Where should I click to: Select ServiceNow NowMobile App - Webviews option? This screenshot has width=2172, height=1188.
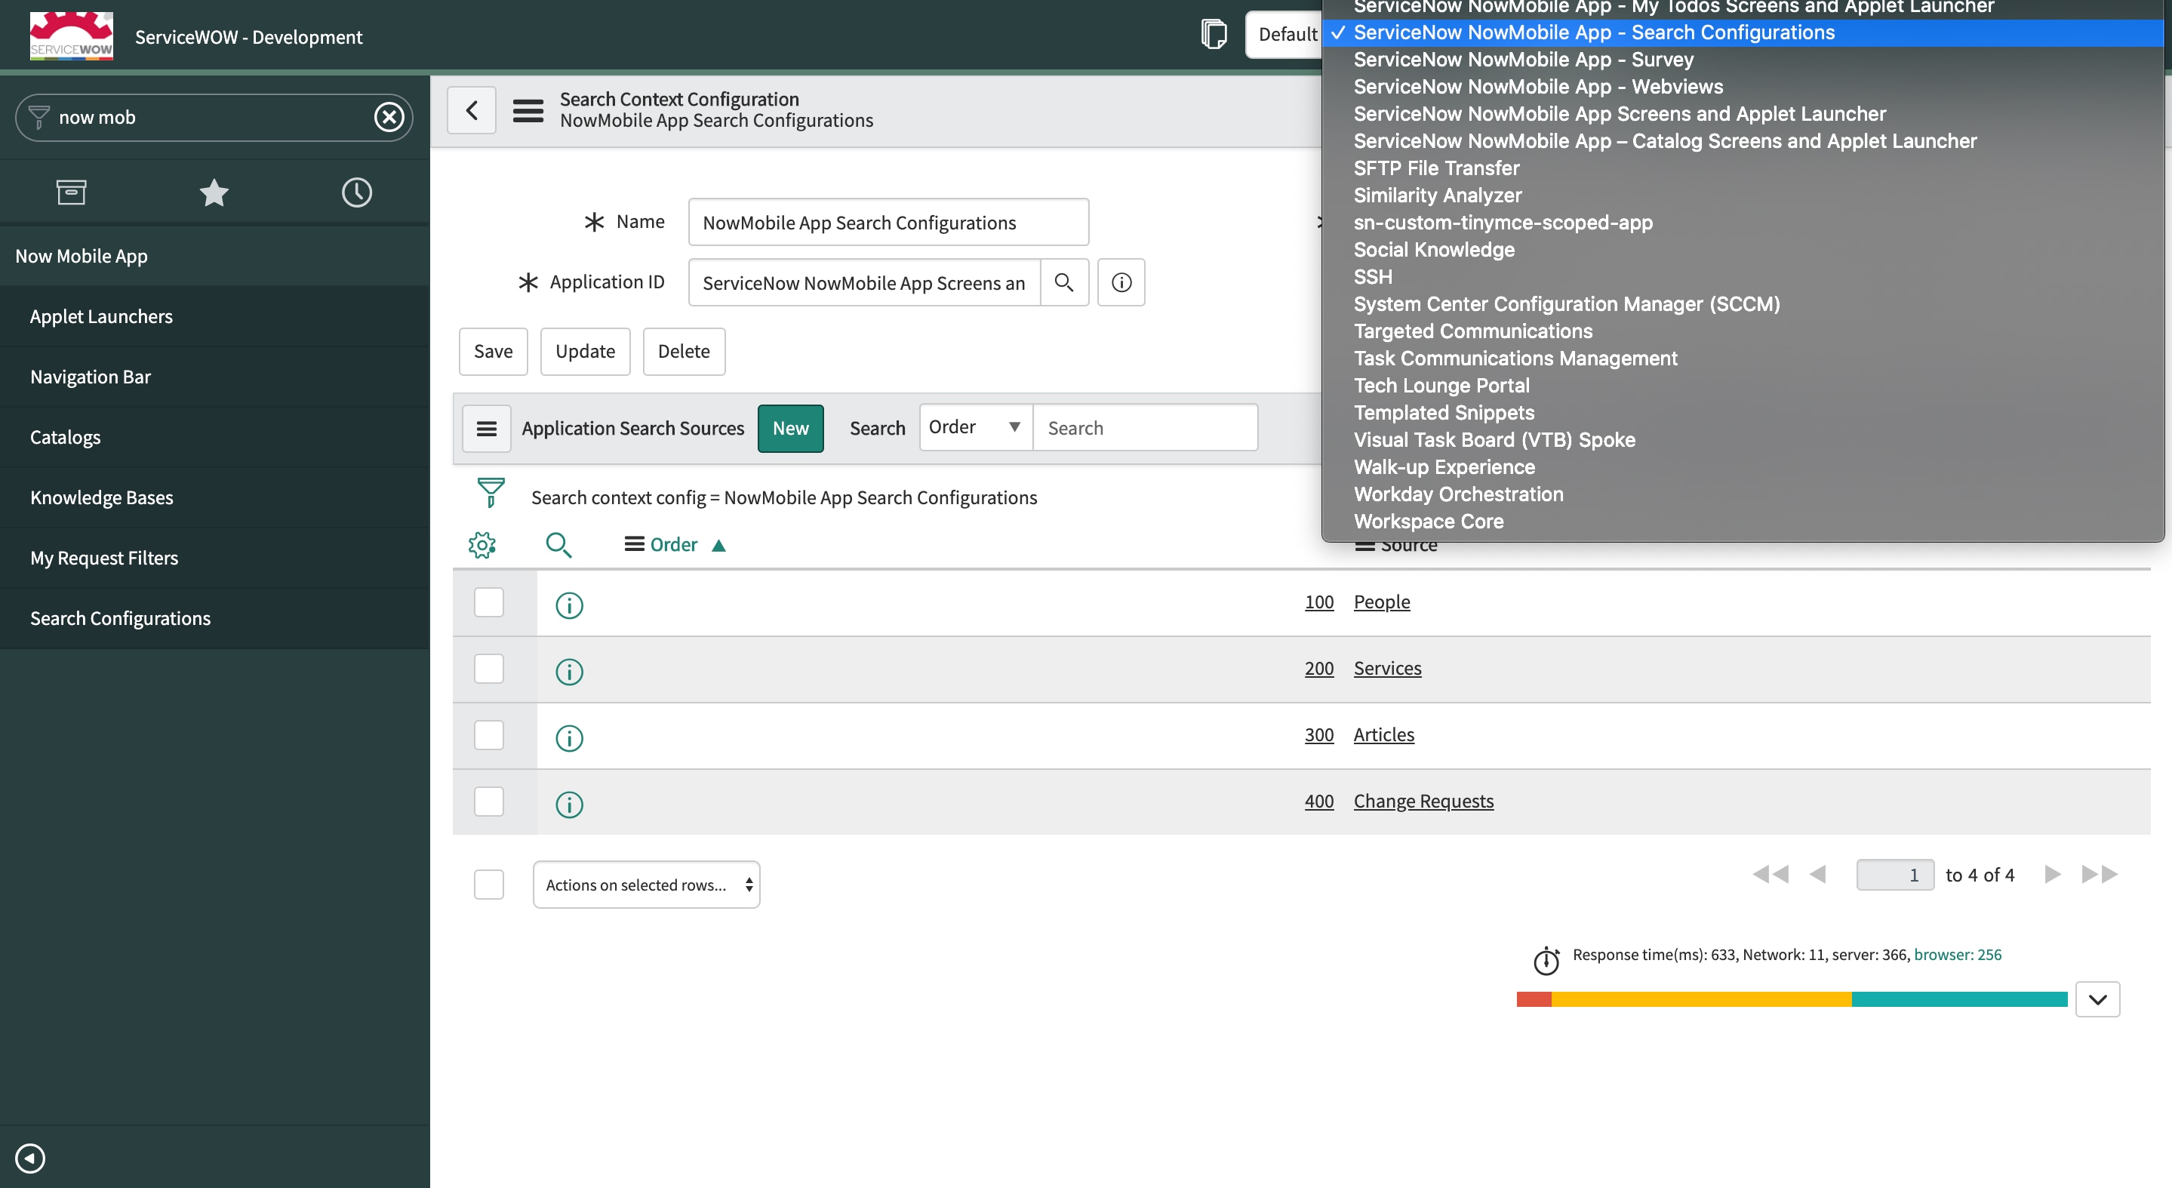1538,87
